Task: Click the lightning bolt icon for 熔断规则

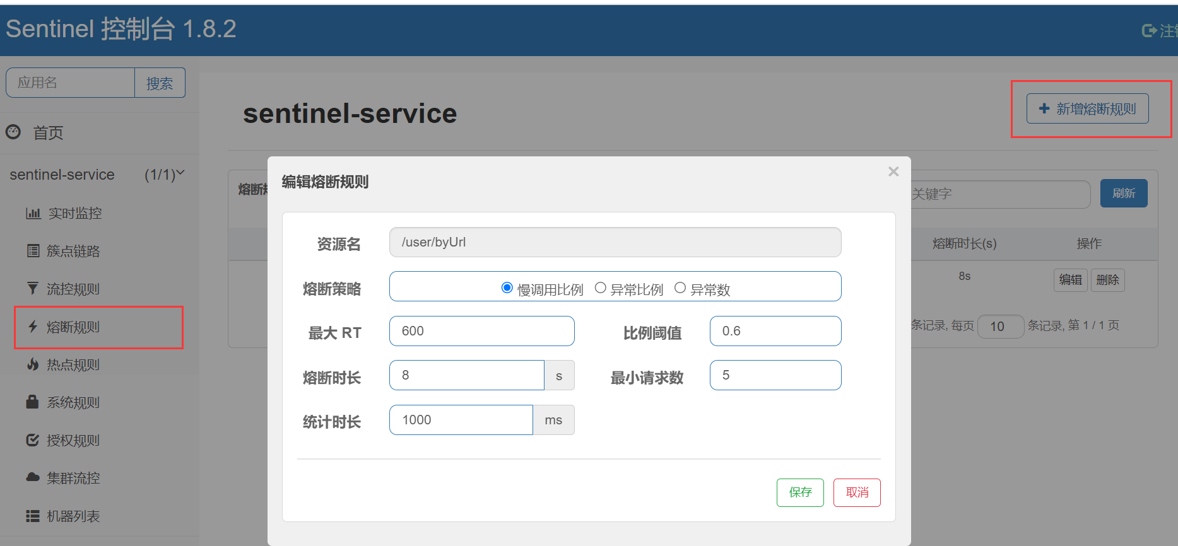Action: click(33, 327)
